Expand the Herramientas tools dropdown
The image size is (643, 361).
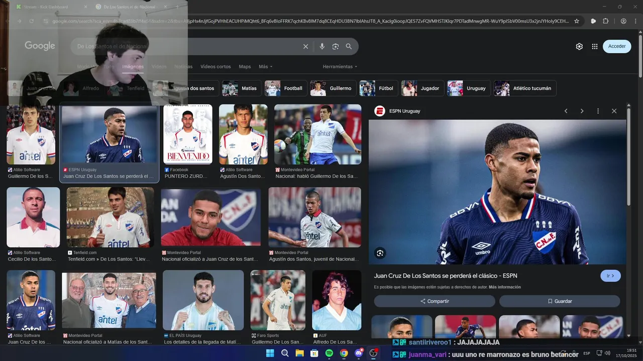coord(340,67)
